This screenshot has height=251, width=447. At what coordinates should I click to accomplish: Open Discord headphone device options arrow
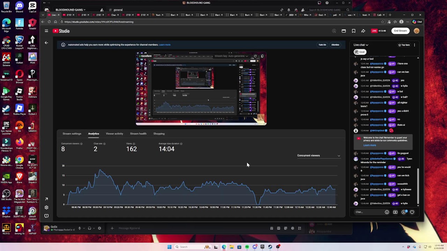pos(94,228)
